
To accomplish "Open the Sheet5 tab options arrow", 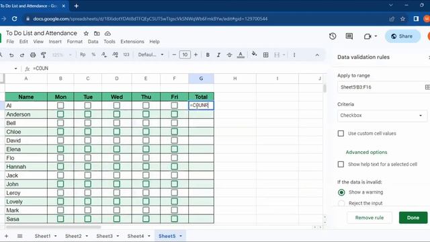I will tap(181, 236).
